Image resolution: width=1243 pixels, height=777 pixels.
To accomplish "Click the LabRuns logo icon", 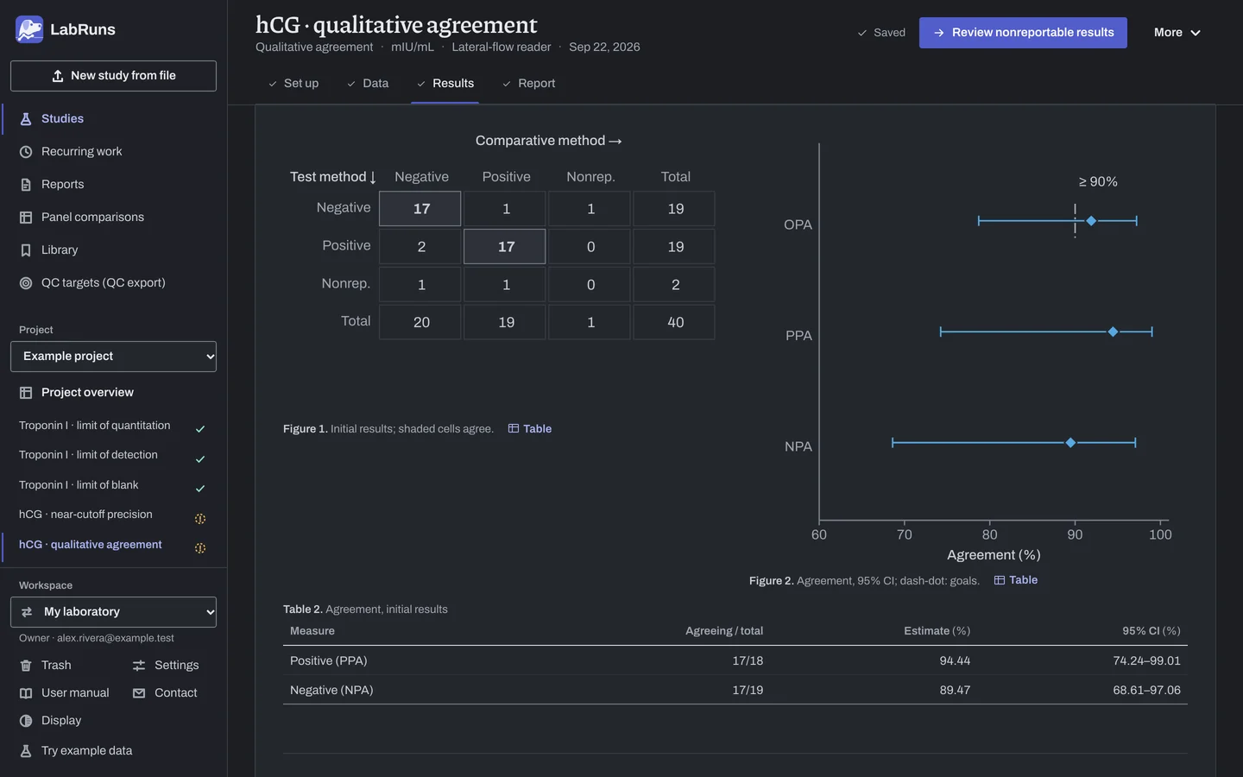I will coord(29,29).
